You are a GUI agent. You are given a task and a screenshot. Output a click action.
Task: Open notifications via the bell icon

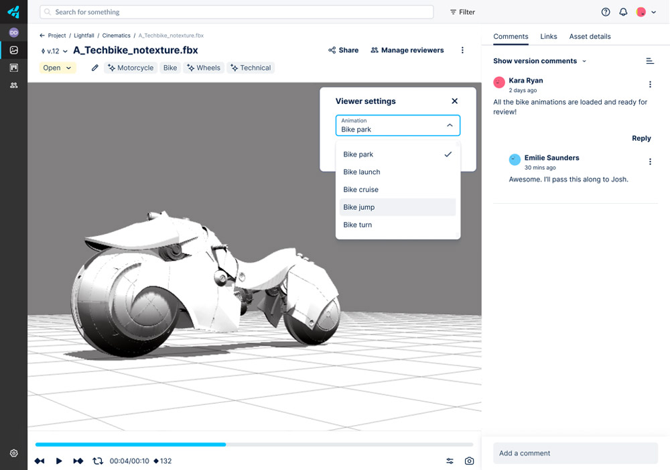pyautogui.click(x=623, y=11)
